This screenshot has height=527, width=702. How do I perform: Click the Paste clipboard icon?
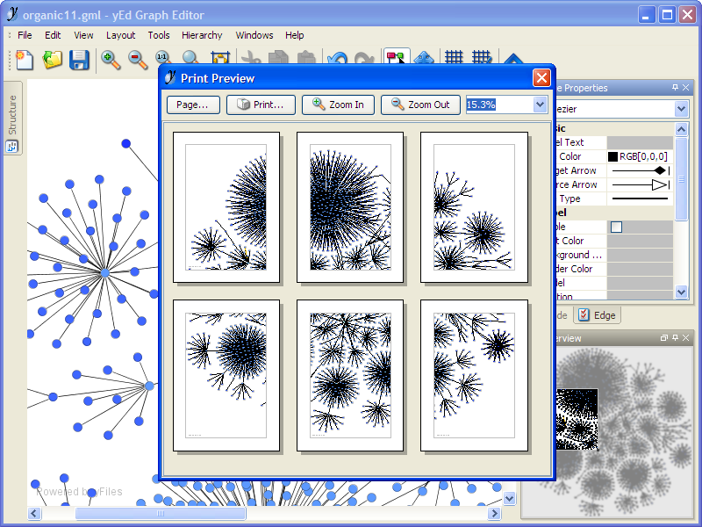[306, 58]
